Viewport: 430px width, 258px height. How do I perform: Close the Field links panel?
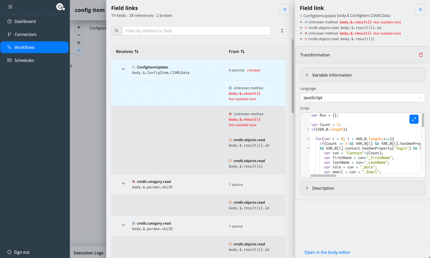tap(285, 9)
